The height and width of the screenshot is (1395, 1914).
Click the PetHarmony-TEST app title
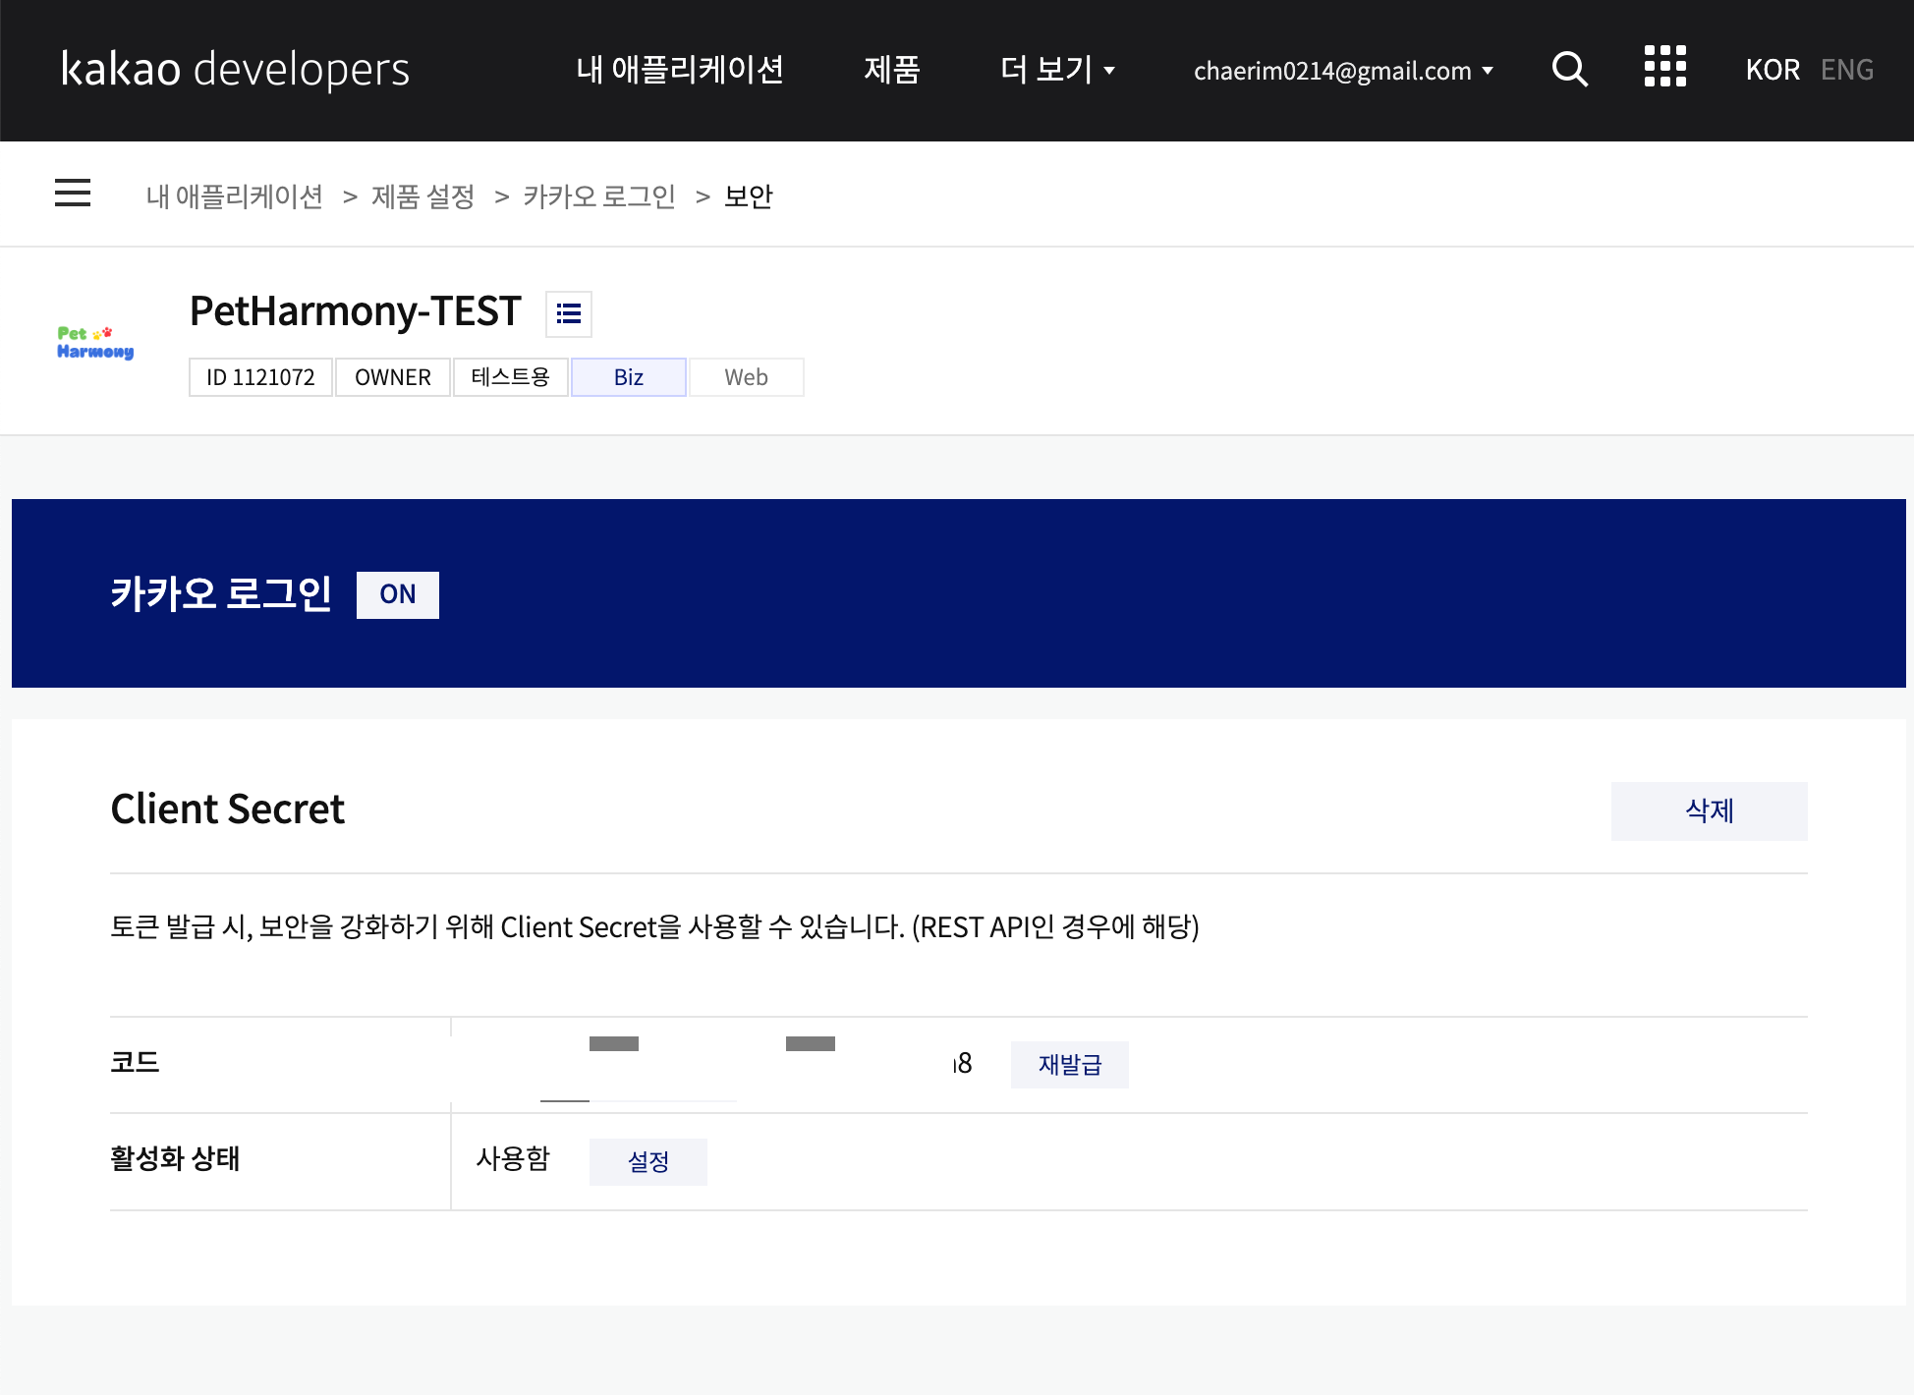(x=356, y=311)
